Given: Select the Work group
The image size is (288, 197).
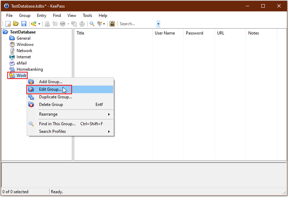Looking at the screenshot, I should pos(21,76).
